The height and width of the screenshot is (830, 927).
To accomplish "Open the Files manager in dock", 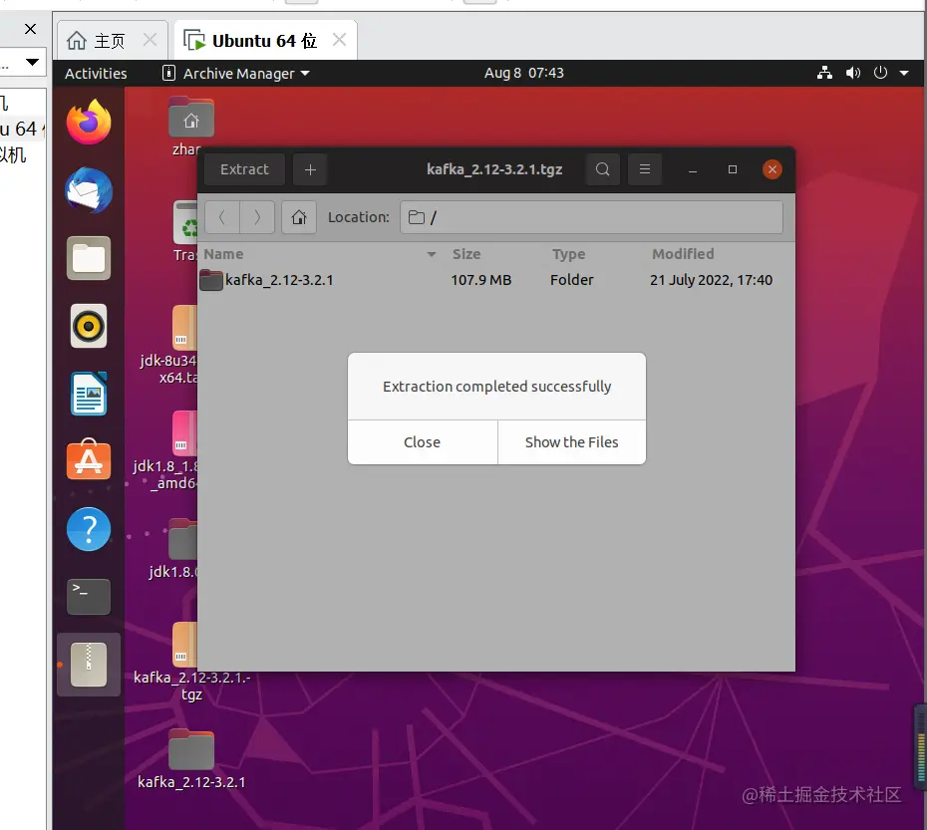I will [x=89, y=258].
